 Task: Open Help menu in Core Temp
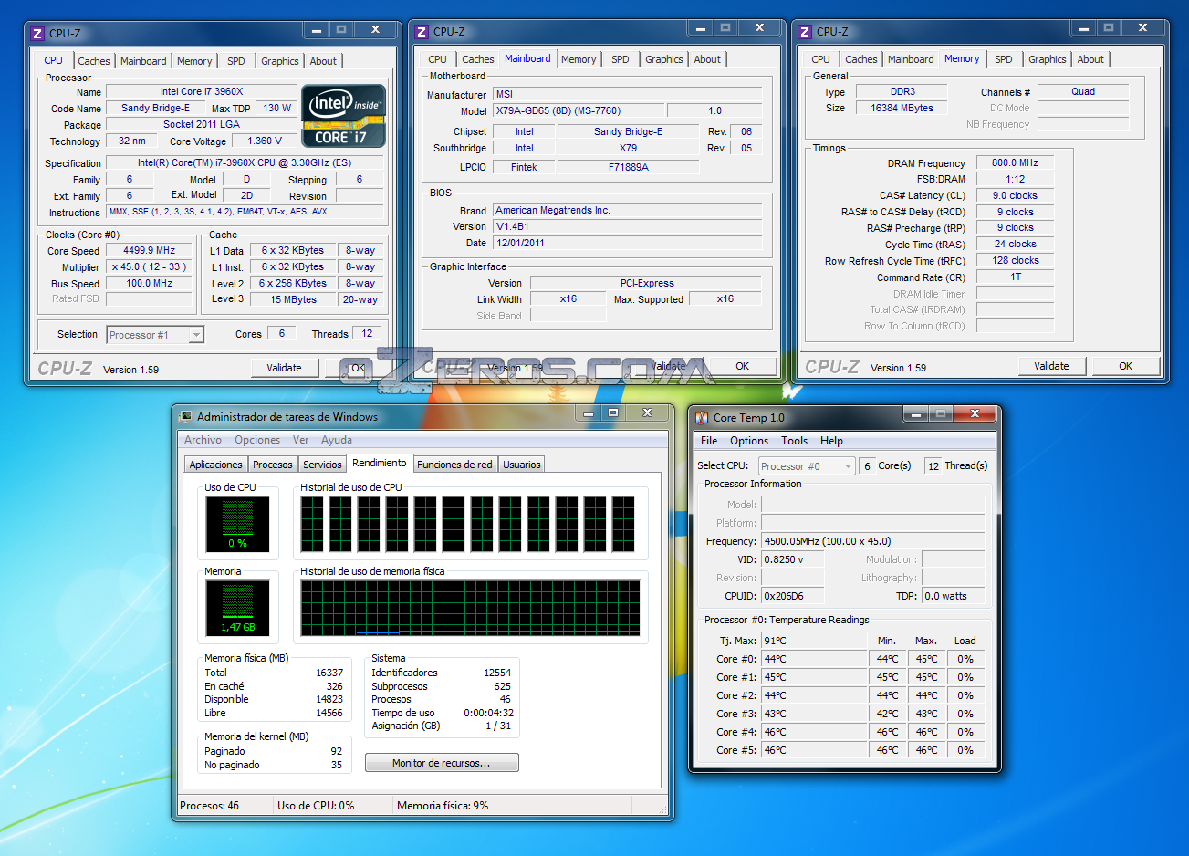831,441
